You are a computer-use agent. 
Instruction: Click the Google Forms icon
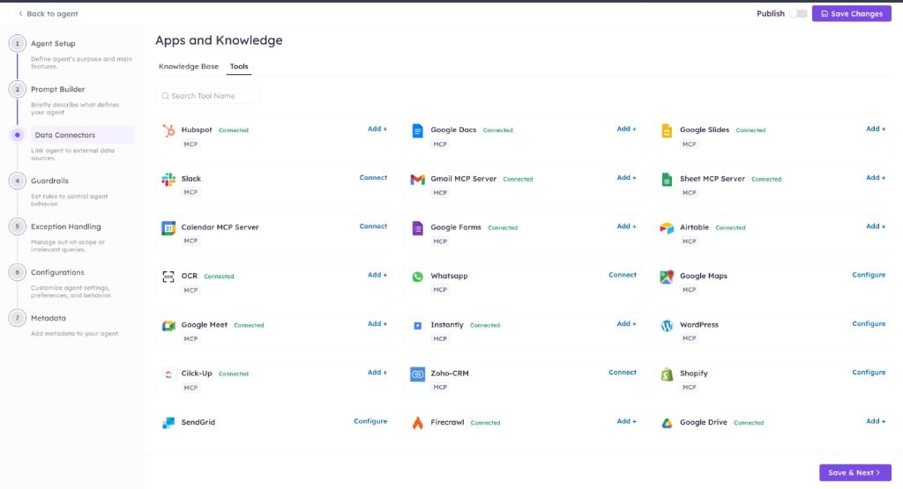pos(417,228)
